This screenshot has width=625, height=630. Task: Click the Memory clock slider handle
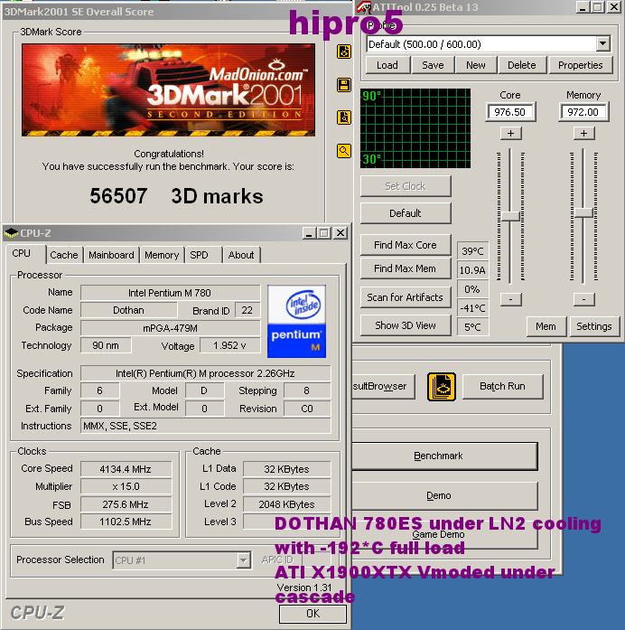pyautogui.click(x=583, y=213)
